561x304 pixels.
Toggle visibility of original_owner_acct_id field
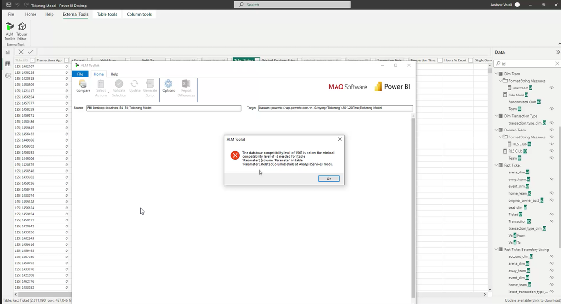pyautogui.click(x=551, y=200)
